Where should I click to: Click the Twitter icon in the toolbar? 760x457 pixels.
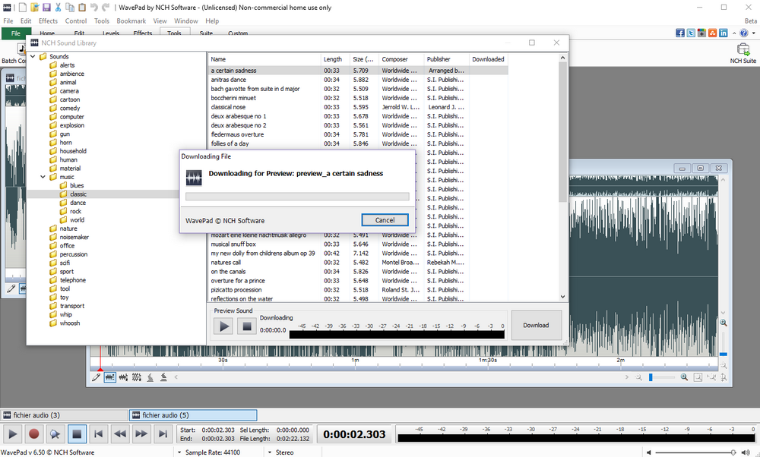tap(691, 33)
